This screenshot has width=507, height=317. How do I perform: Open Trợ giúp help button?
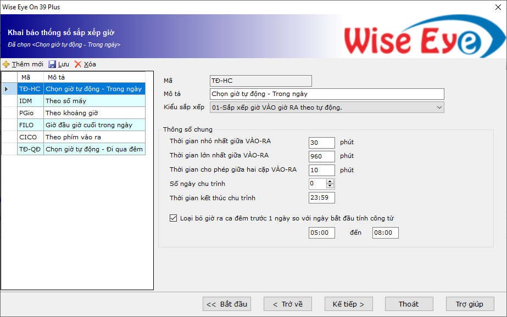469,304
